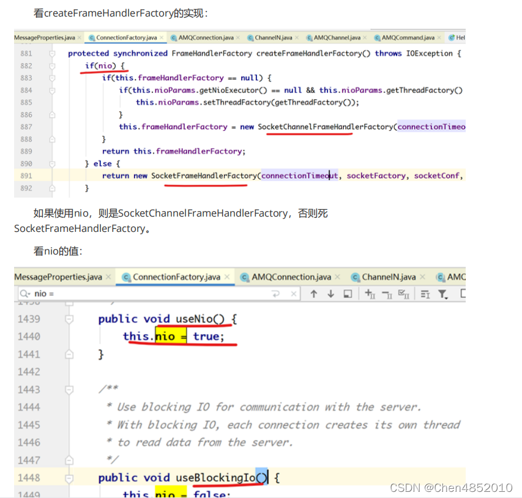Open ChannelN.java tab in lower editor

[389, 277]
